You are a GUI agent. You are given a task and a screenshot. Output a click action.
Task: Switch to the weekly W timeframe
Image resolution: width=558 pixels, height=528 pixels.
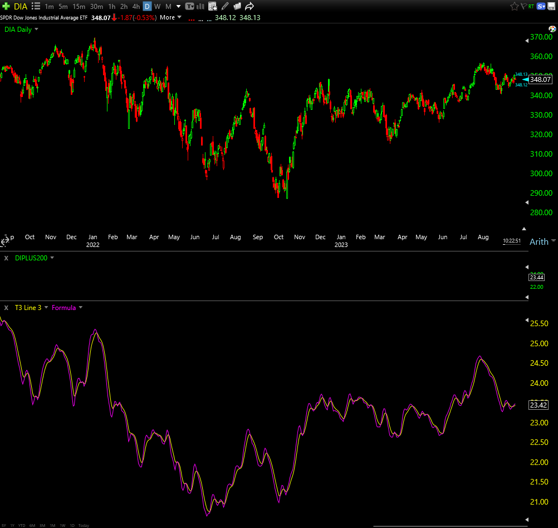tap(157, 6)
